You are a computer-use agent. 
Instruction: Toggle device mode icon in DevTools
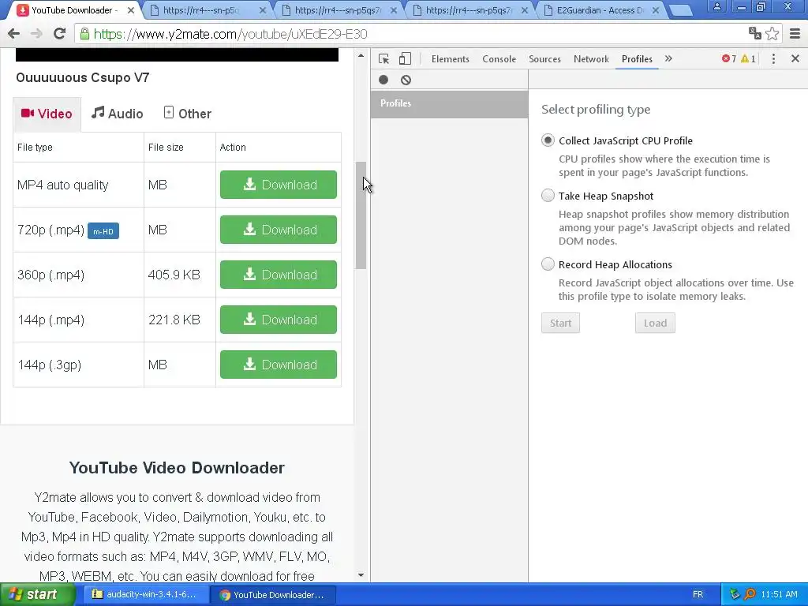click(405, 58)
